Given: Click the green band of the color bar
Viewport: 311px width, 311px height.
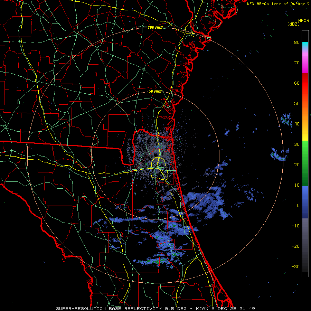Looking at the screenshot, I should click(305, 163).
